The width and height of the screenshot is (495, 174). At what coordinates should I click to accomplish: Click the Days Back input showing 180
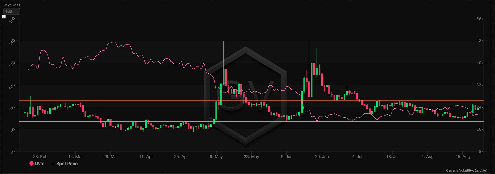click(12, 11)
